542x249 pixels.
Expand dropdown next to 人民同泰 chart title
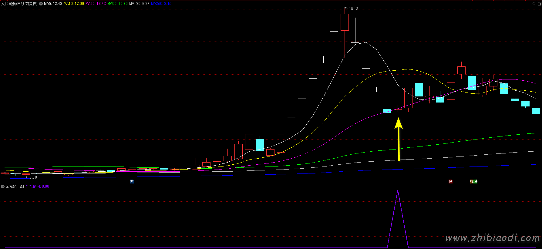tap(41, 4)
